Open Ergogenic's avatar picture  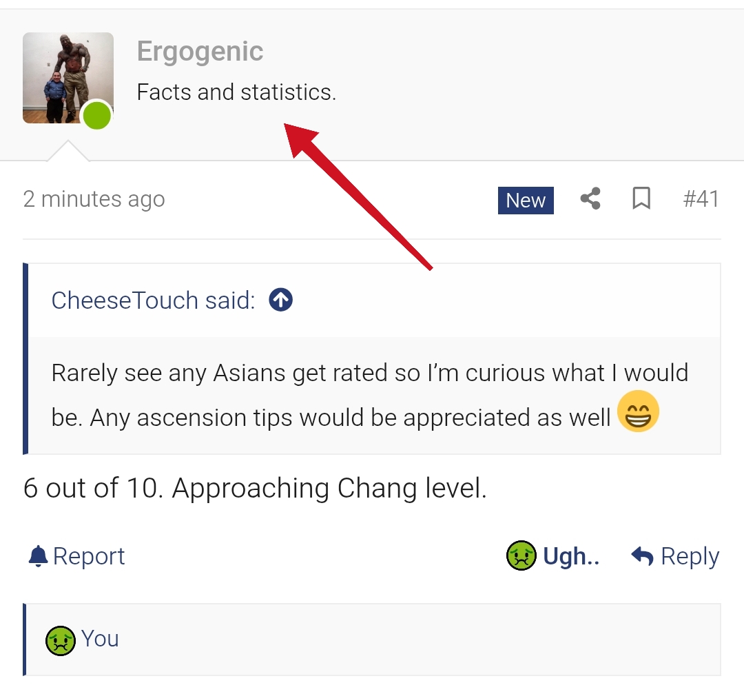[x=68, y=77]
